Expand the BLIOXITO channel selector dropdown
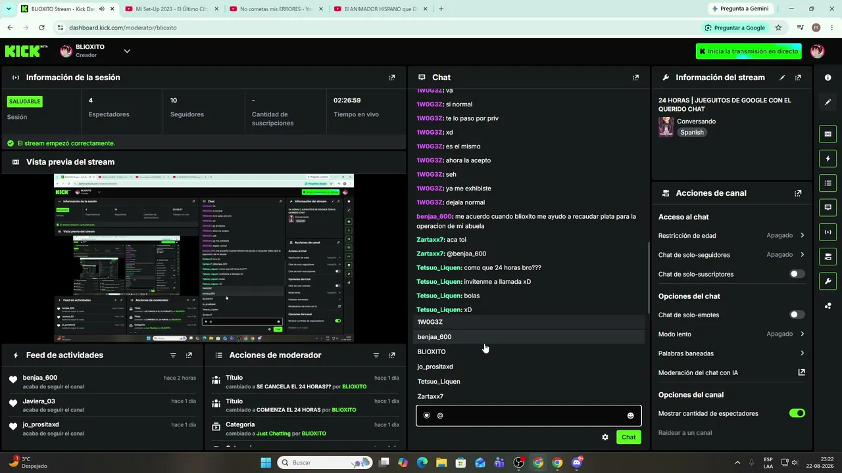 pos(127,51)
